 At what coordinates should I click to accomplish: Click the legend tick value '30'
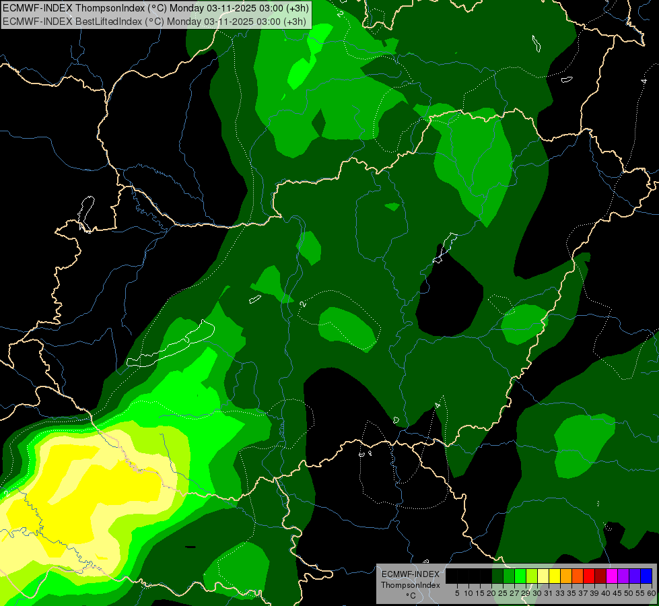coord(537,593)
